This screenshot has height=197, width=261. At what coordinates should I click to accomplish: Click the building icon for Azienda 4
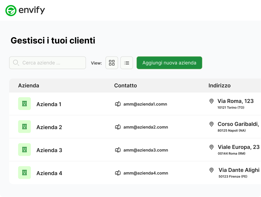pos(24,172)
